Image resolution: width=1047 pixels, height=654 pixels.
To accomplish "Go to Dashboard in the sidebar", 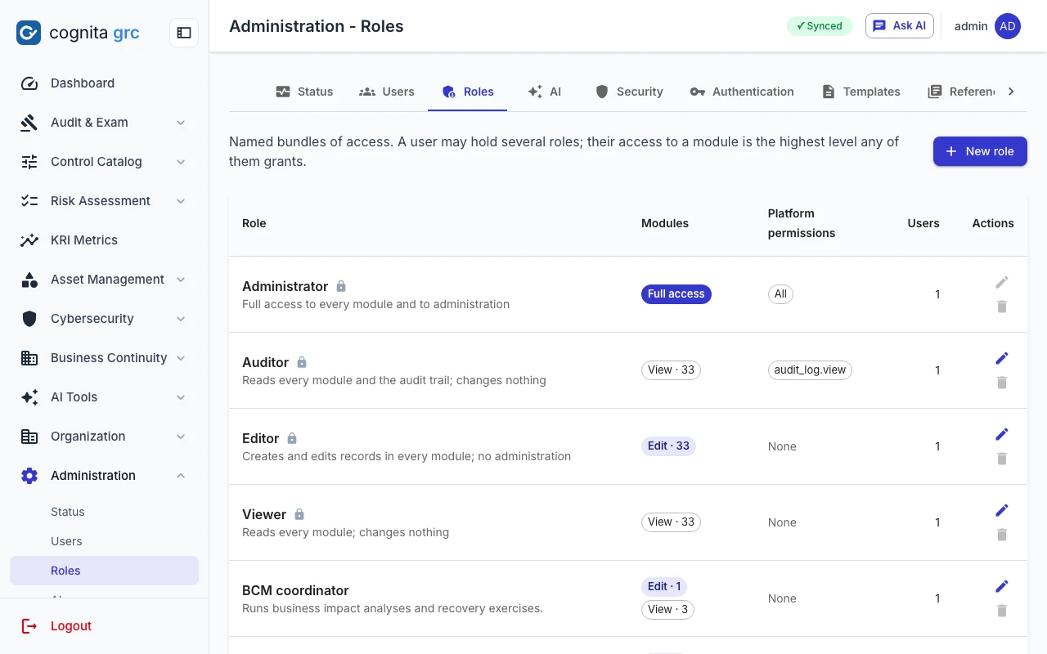I will tap(105, 83).
